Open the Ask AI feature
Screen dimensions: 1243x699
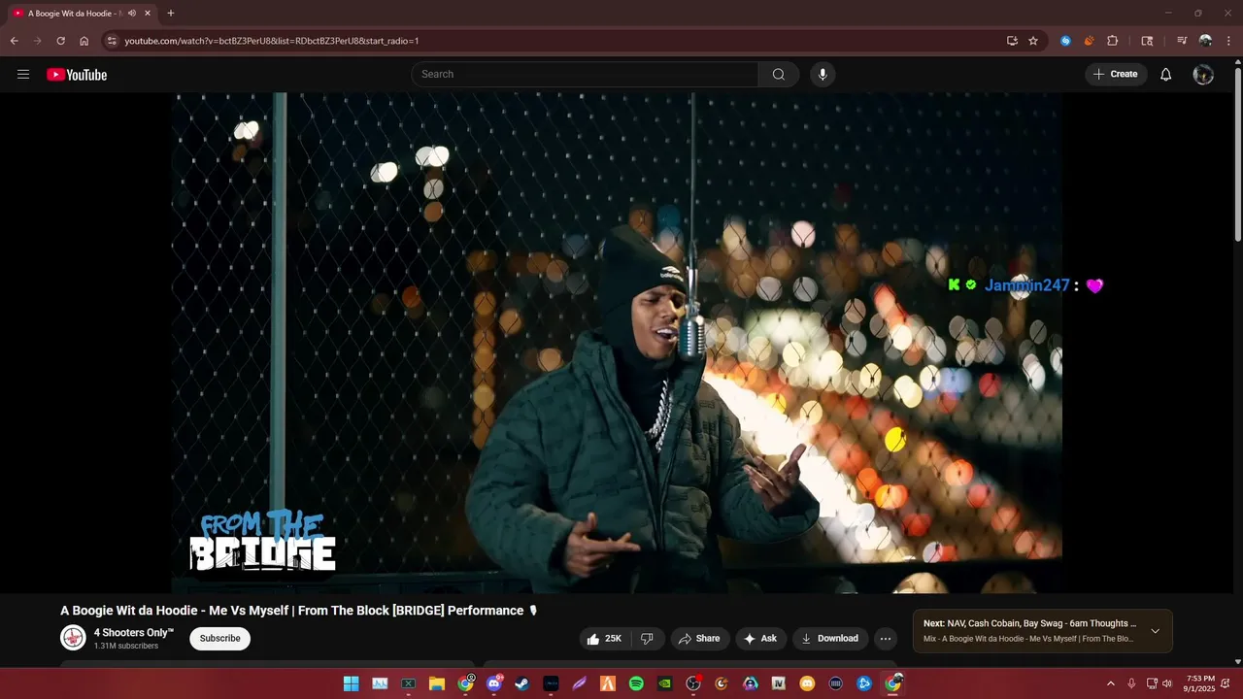(760, 639)
